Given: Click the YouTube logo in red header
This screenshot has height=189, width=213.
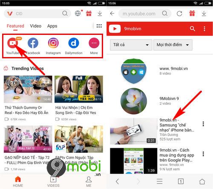Looking at the screenshot, I should (115, 29).
